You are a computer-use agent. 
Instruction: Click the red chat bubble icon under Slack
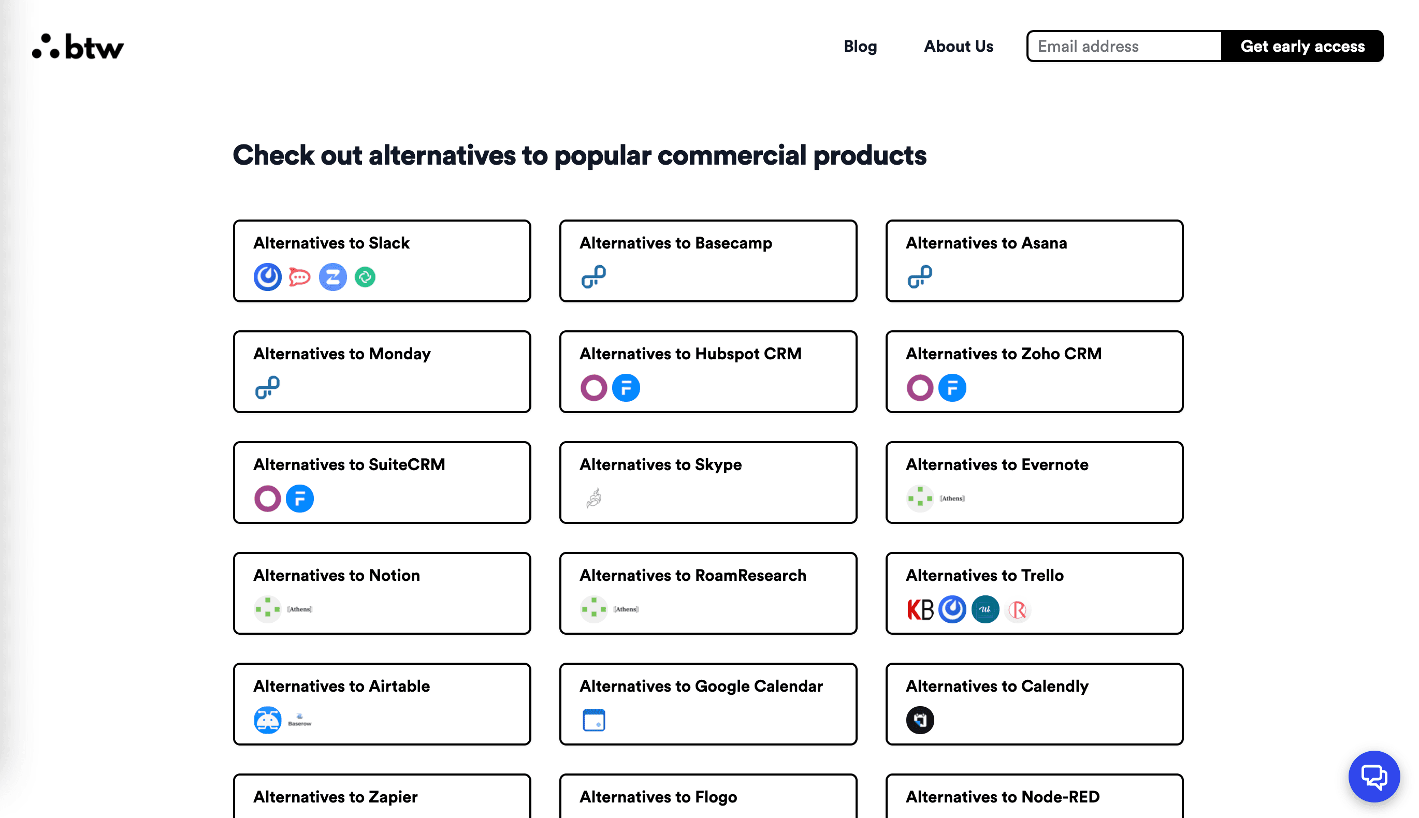pos(299,277)
